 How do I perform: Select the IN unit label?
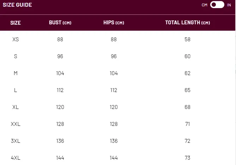coord(229,5)
